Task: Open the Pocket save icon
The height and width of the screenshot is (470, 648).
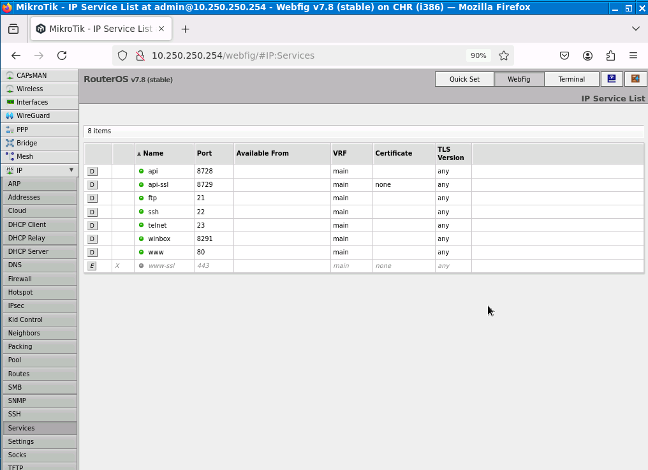Action: (564, 55)
